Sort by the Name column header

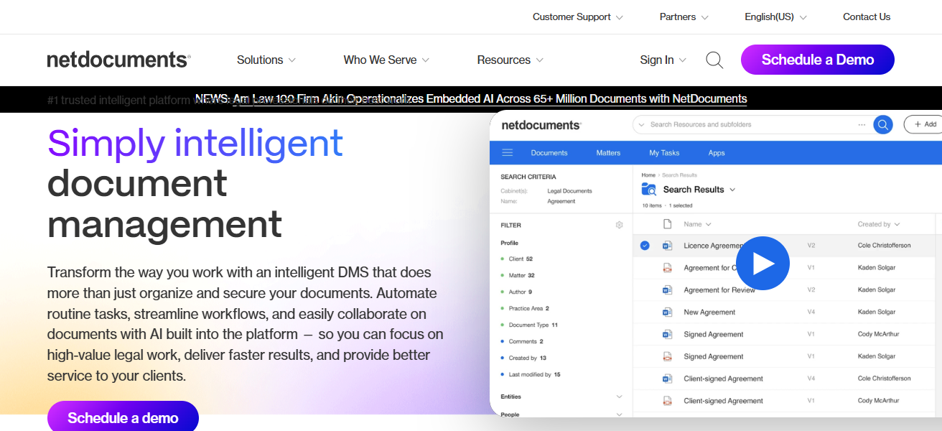click(x=697, y=225)
